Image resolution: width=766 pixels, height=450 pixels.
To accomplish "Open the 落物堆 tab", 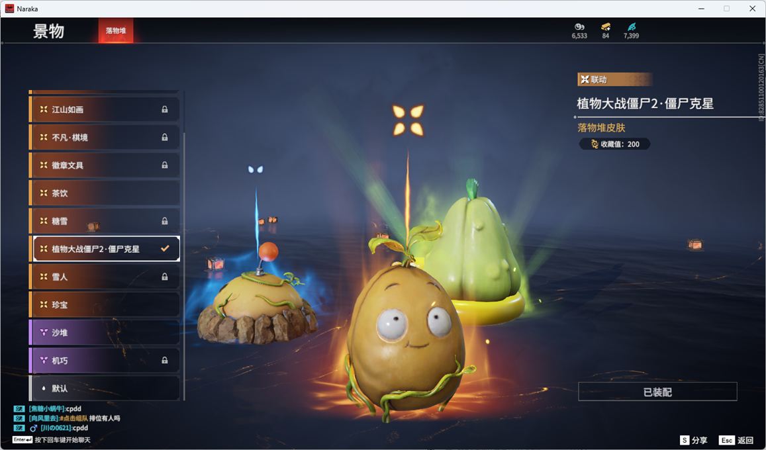I will (116, 30).
